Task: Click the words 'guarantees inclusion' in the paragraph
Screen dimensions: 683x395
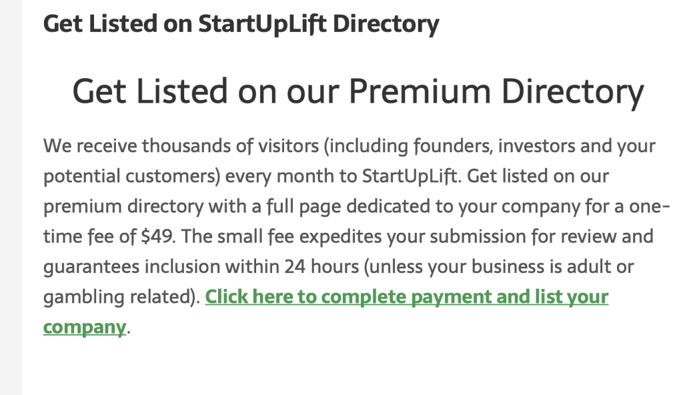Action: tap(131, 267)
